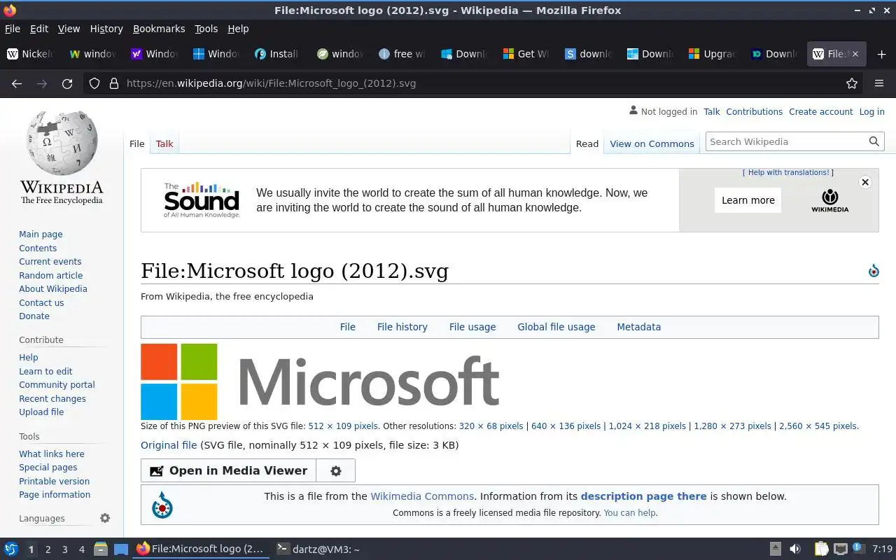Open the Firefox hamburger menu

click(879, 83)
